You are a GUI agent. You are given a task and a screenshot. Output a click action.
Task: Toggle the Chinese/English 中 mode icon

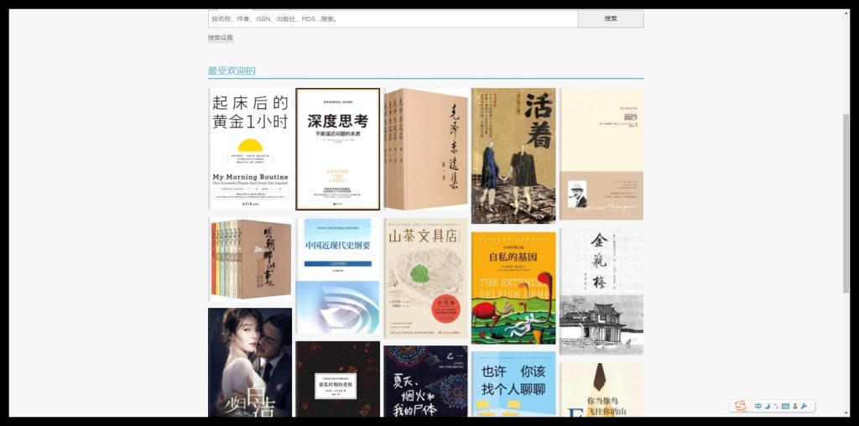pyautogui.click(x=758, y=406)
